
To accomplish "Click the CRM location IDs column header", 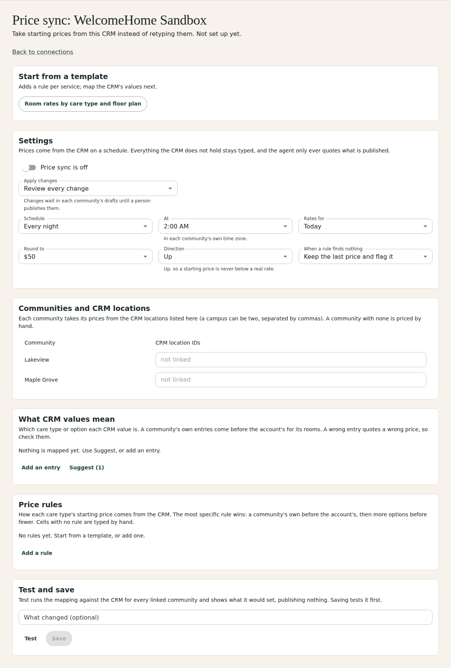I will pyautogui.click(x=178, y=343).
